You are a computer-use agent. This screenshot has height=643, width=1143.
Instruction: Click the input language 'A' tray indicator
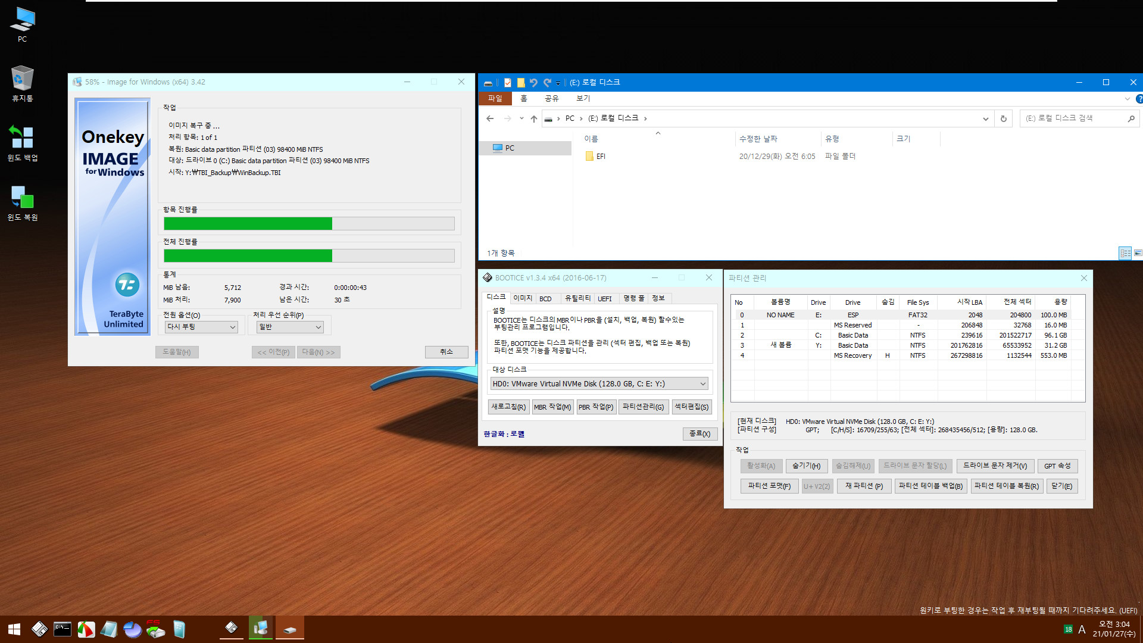point(1082,629)
